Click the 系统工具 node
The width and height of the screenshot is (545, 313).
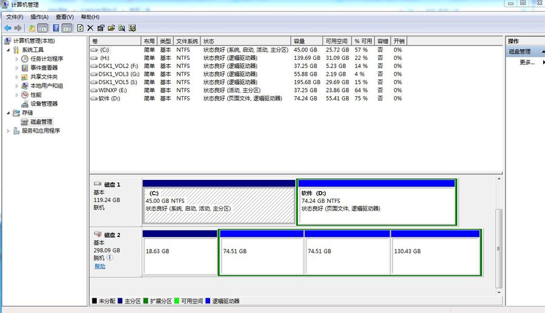click(x=33, y=50)
